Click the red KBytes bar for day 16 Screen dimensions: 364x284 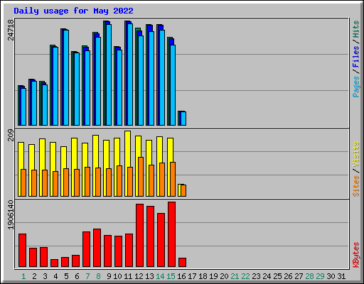182,262
